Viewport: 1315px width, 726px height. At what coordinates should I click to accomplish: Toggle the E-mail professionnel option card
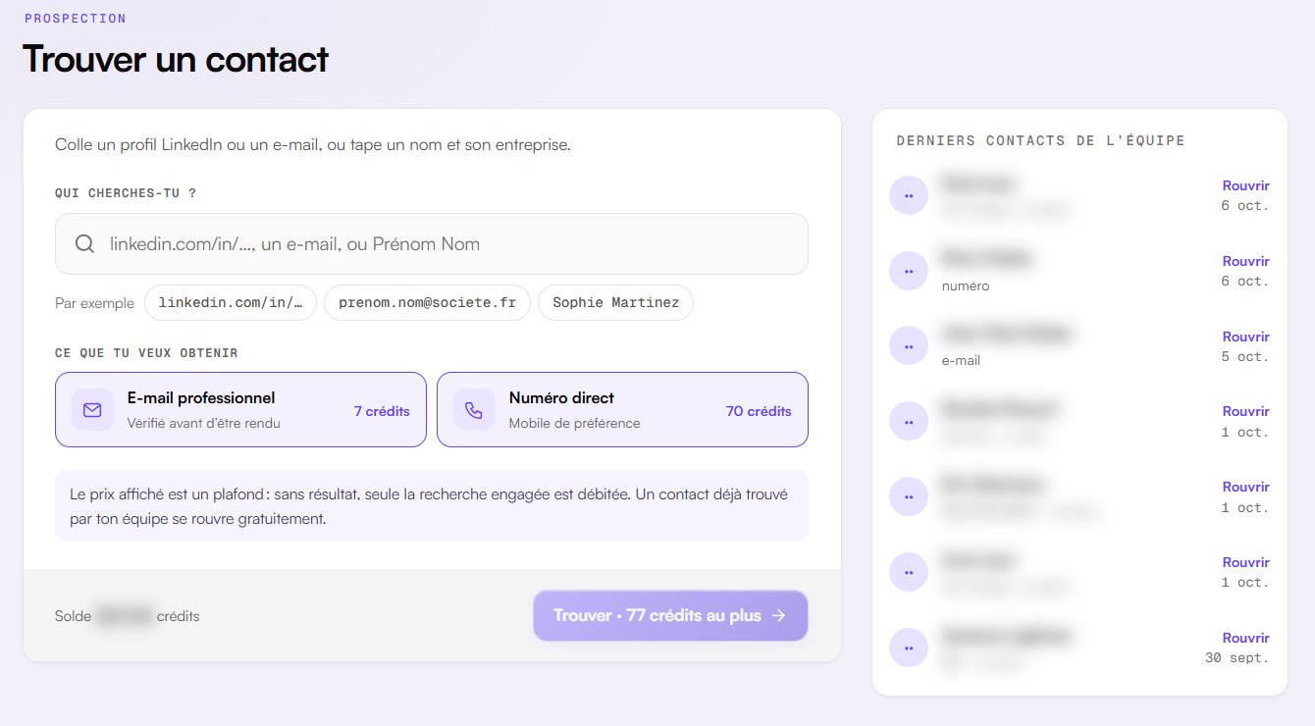[240, 409]
